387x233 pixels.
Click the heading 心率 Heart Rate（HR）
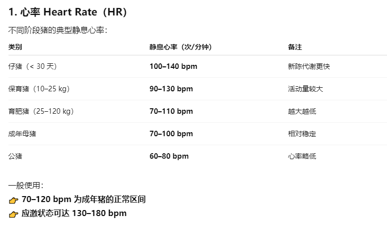(68, 12)
